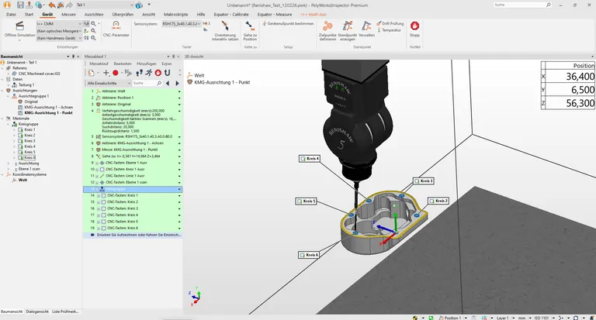Viewport: 596px width, 320px height.
Task: Click the running man execute icon
Action: point(149,73)
